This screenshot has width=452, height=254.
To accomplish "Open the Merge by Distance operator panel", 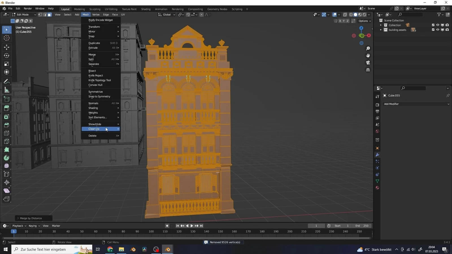I will [31, 218].
